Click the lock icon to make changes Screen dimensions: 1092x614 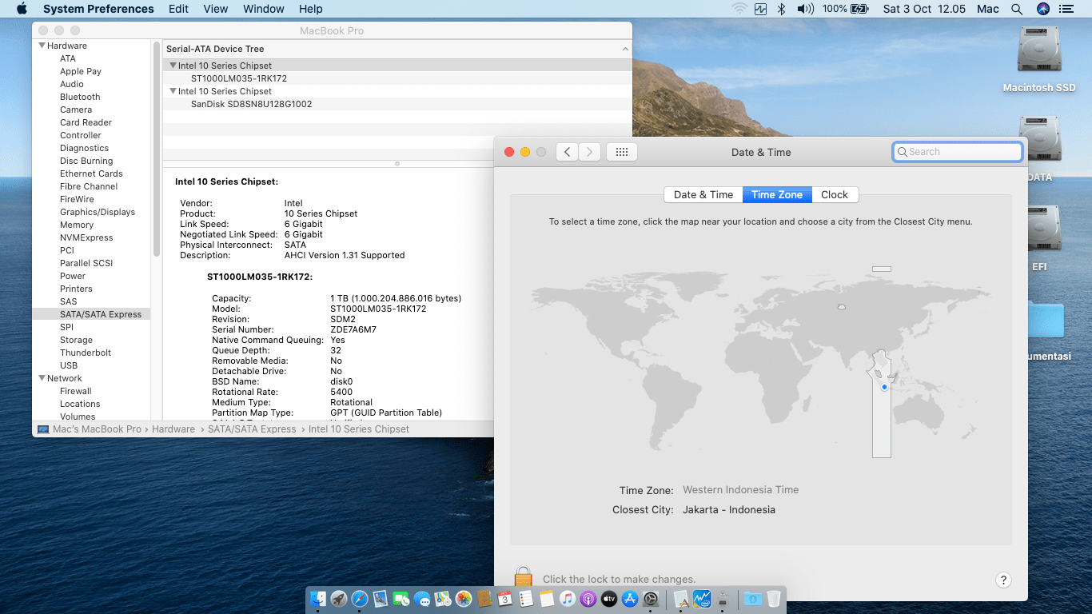pos(524,578)
